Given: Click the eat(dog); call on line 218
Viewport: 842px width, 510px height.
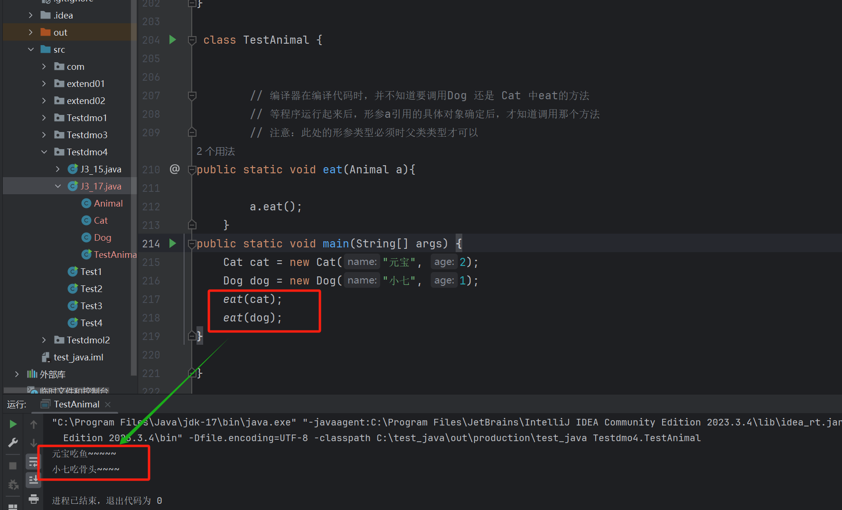Looking at the screenshot, I should 253,318.
